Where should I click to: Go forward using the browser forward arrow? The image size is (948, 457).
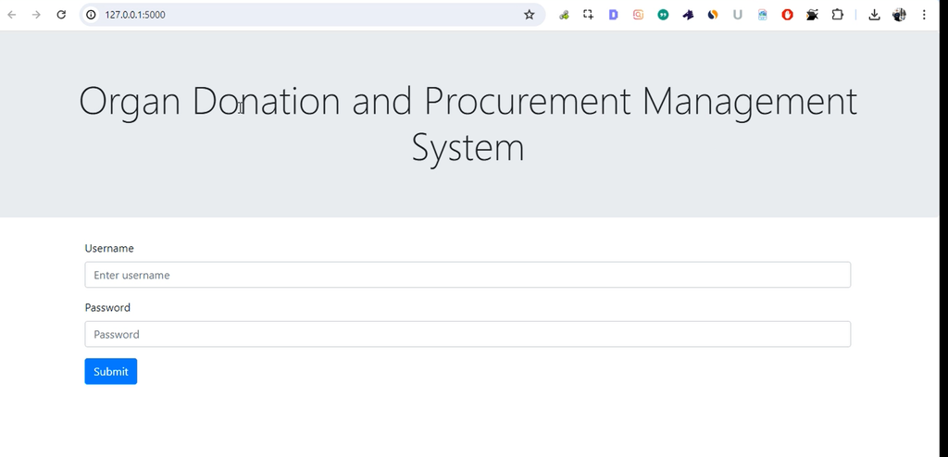[x=36, y=15]
